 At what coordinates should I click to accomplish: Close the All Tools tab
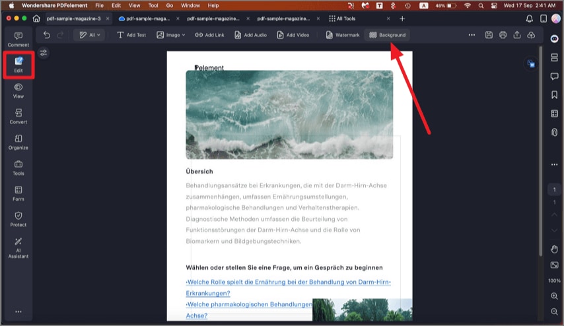click(388, 18)
